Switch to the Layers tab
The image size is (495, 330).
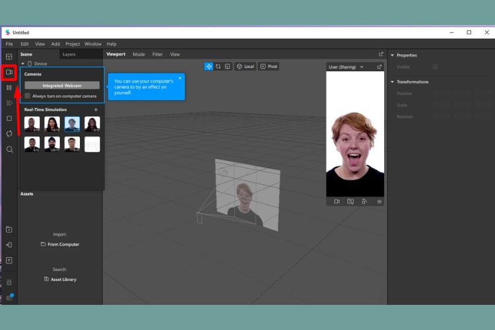click(x=69, y=54)
